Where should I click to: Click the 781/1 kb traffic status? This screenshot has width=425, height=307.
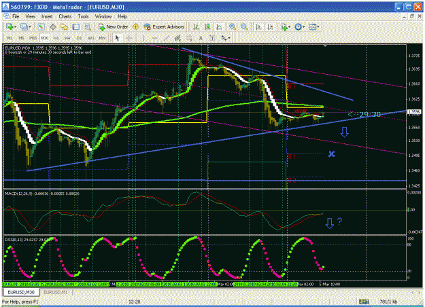pos(388,302)
